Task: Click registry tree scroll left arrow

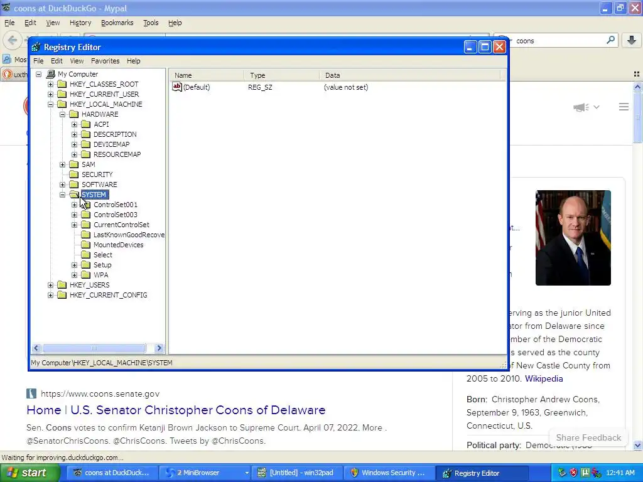Action: [36, 348]
